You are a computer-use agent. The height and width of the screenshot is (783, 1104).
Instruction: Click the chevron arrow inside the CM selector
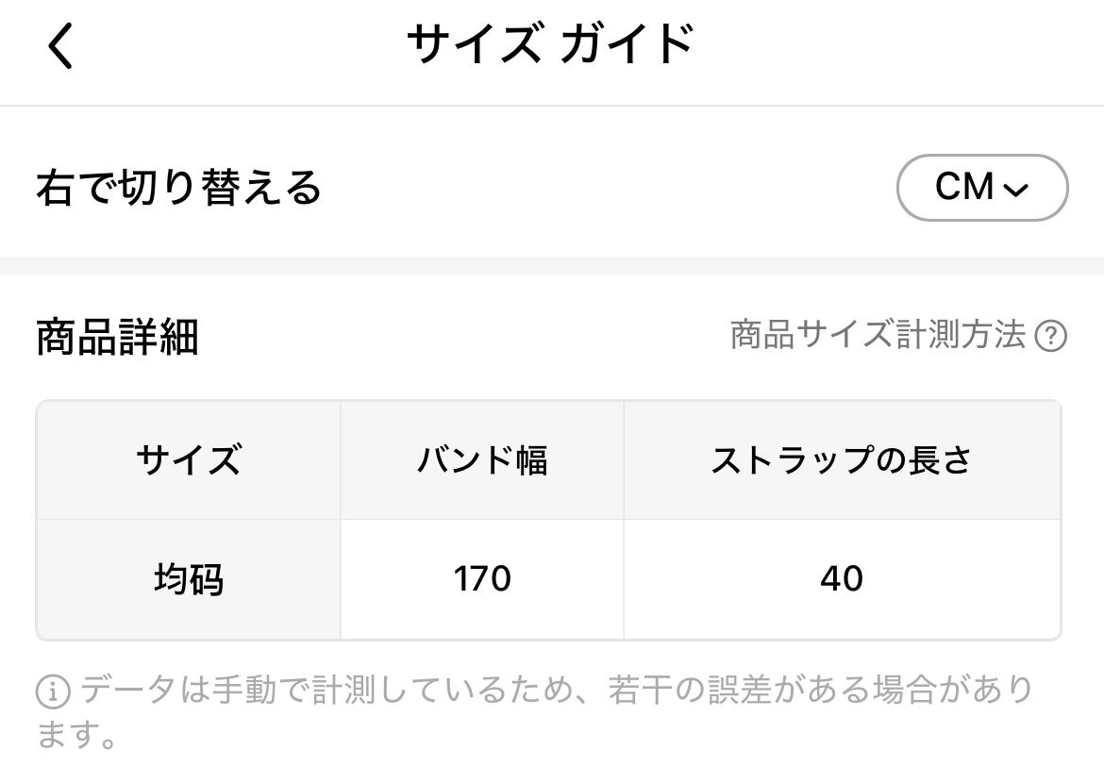pos(1016,190)
